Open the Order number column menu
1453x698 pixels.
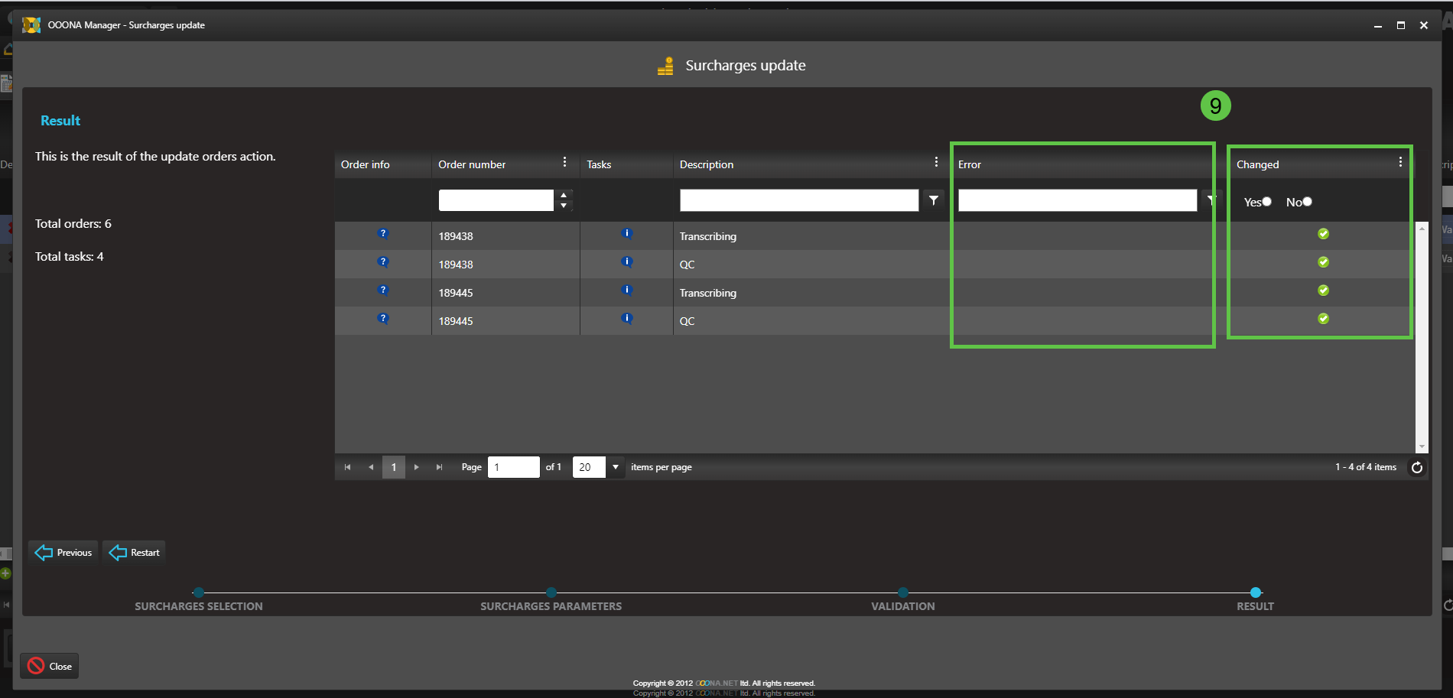[564, 162]
